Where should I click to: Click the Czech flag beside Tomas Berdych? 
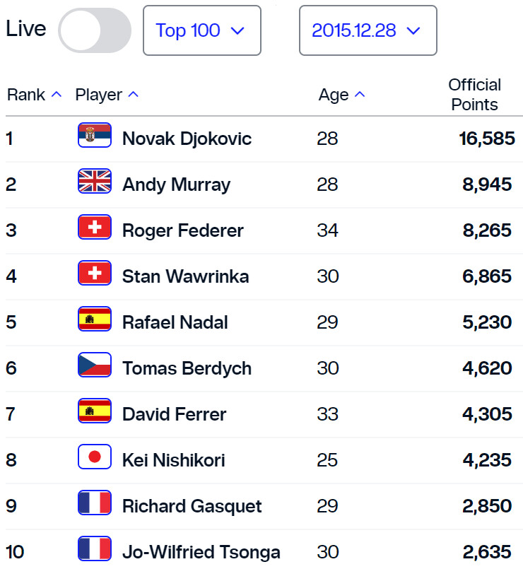pyautogui.click(x=94, y=365)
